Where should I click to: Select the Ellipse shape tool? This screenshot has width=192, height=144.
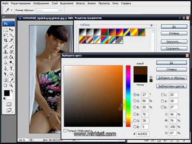[11, 74]
